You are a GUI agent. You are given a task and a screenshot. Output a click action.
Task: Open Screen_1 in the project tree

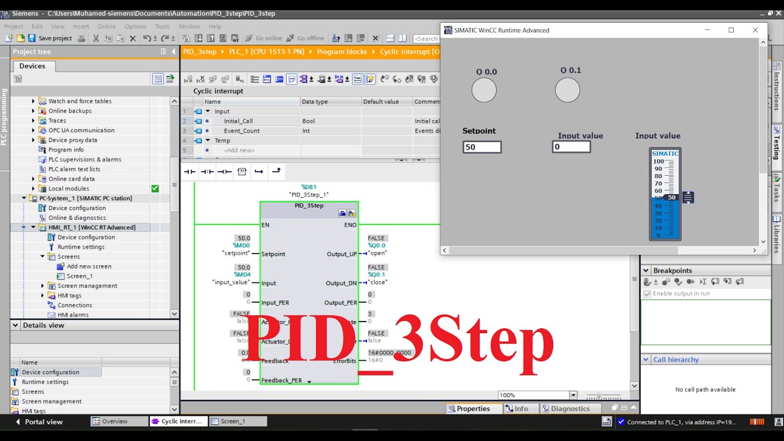pos(80,276)
